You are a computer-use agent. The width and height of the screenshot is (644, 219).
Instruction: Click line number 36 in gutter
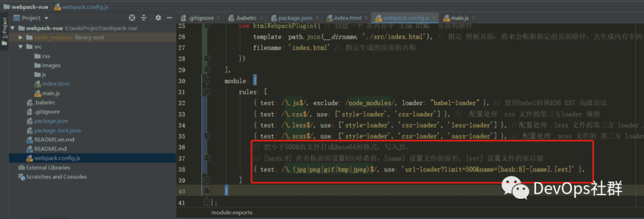(181, 147)
